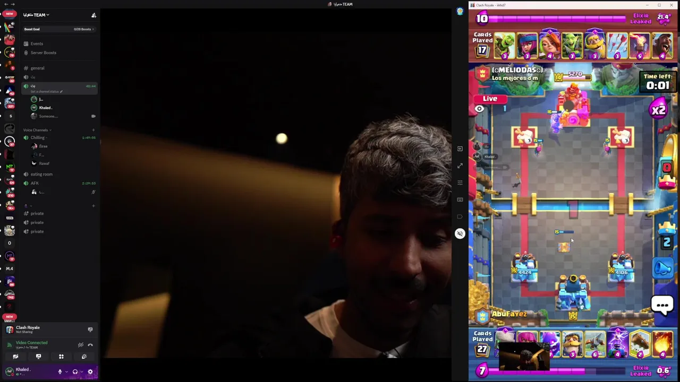
Task: Select user firas in Chilling
Action: [x=43, y=146]
